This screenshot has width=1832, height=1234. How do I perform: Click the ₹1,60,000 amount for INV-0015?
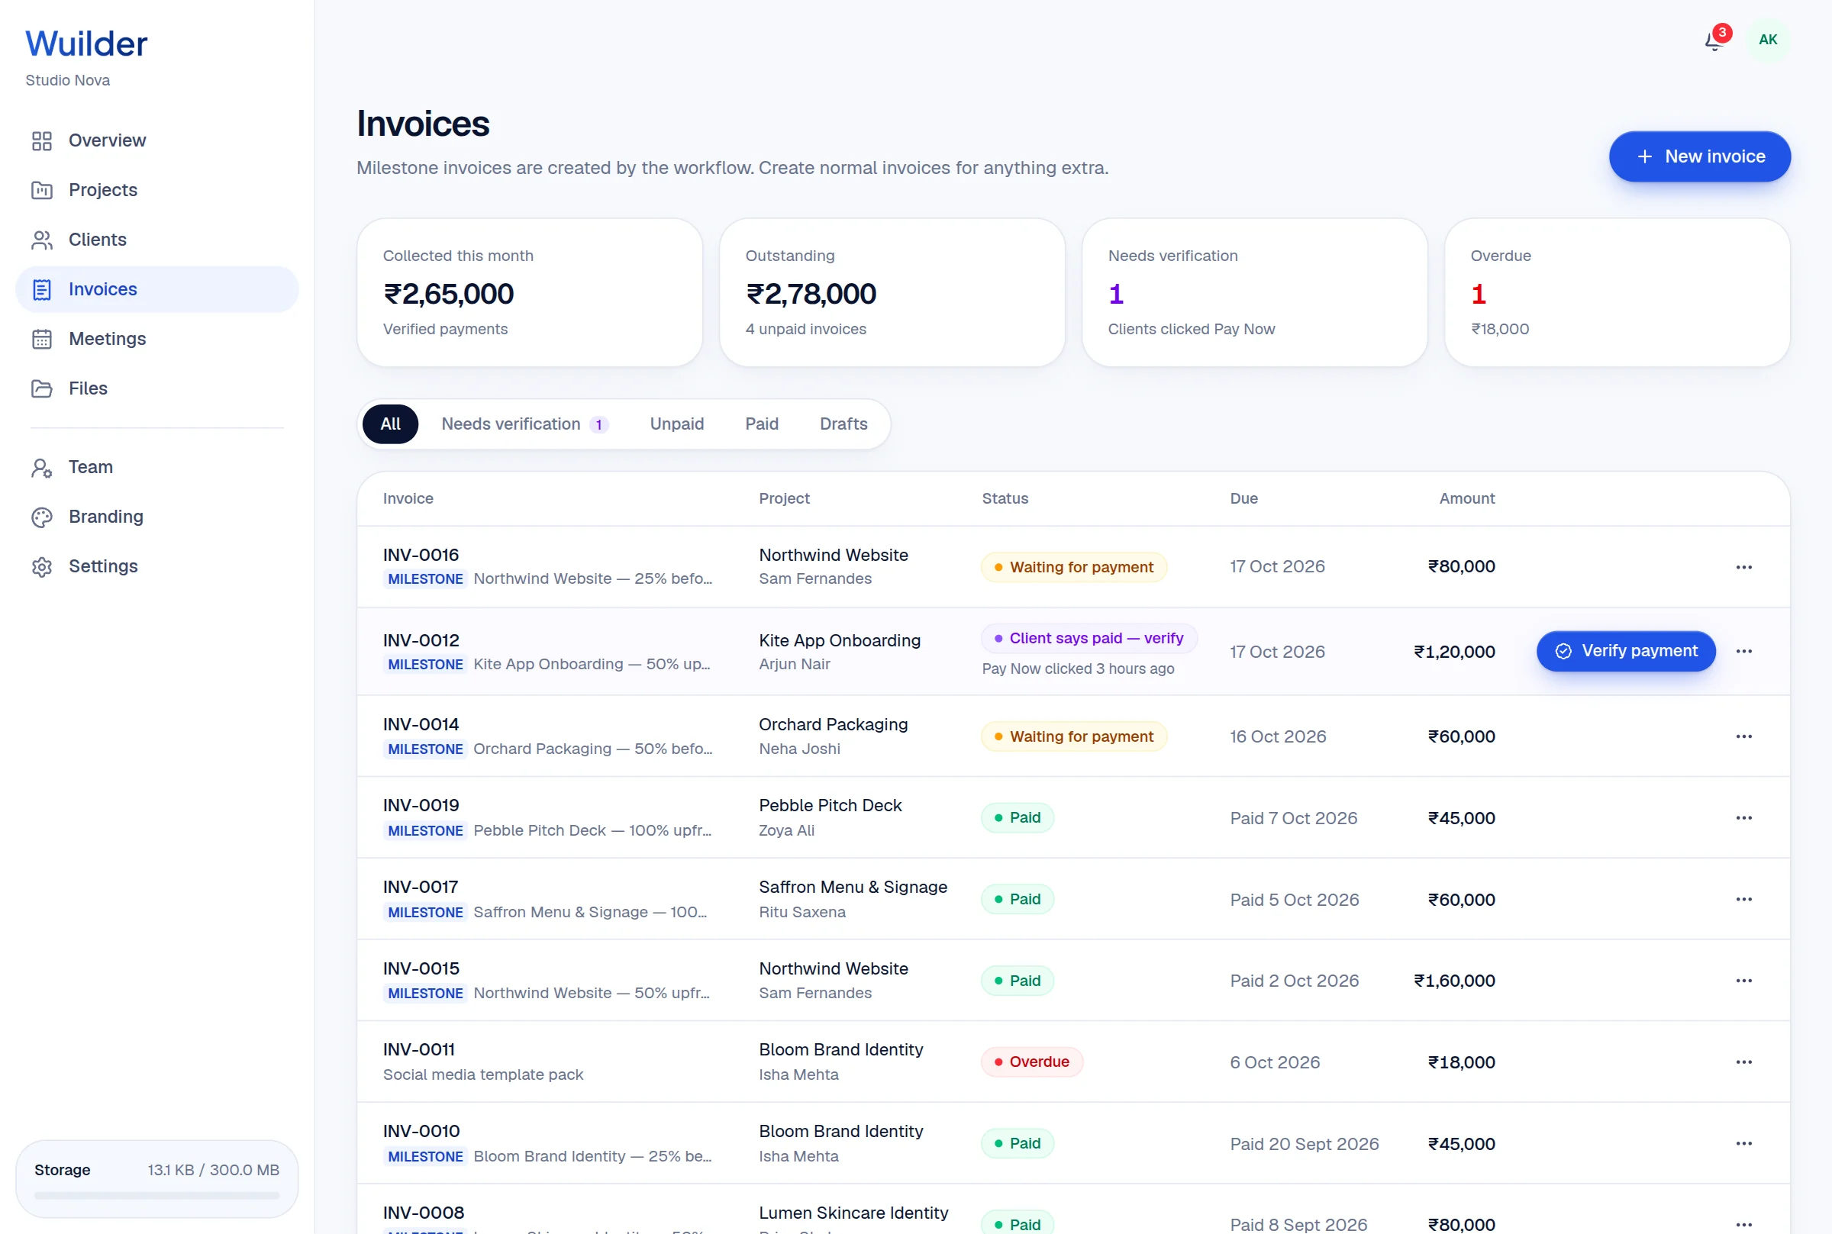click(x=1454, y=981)
